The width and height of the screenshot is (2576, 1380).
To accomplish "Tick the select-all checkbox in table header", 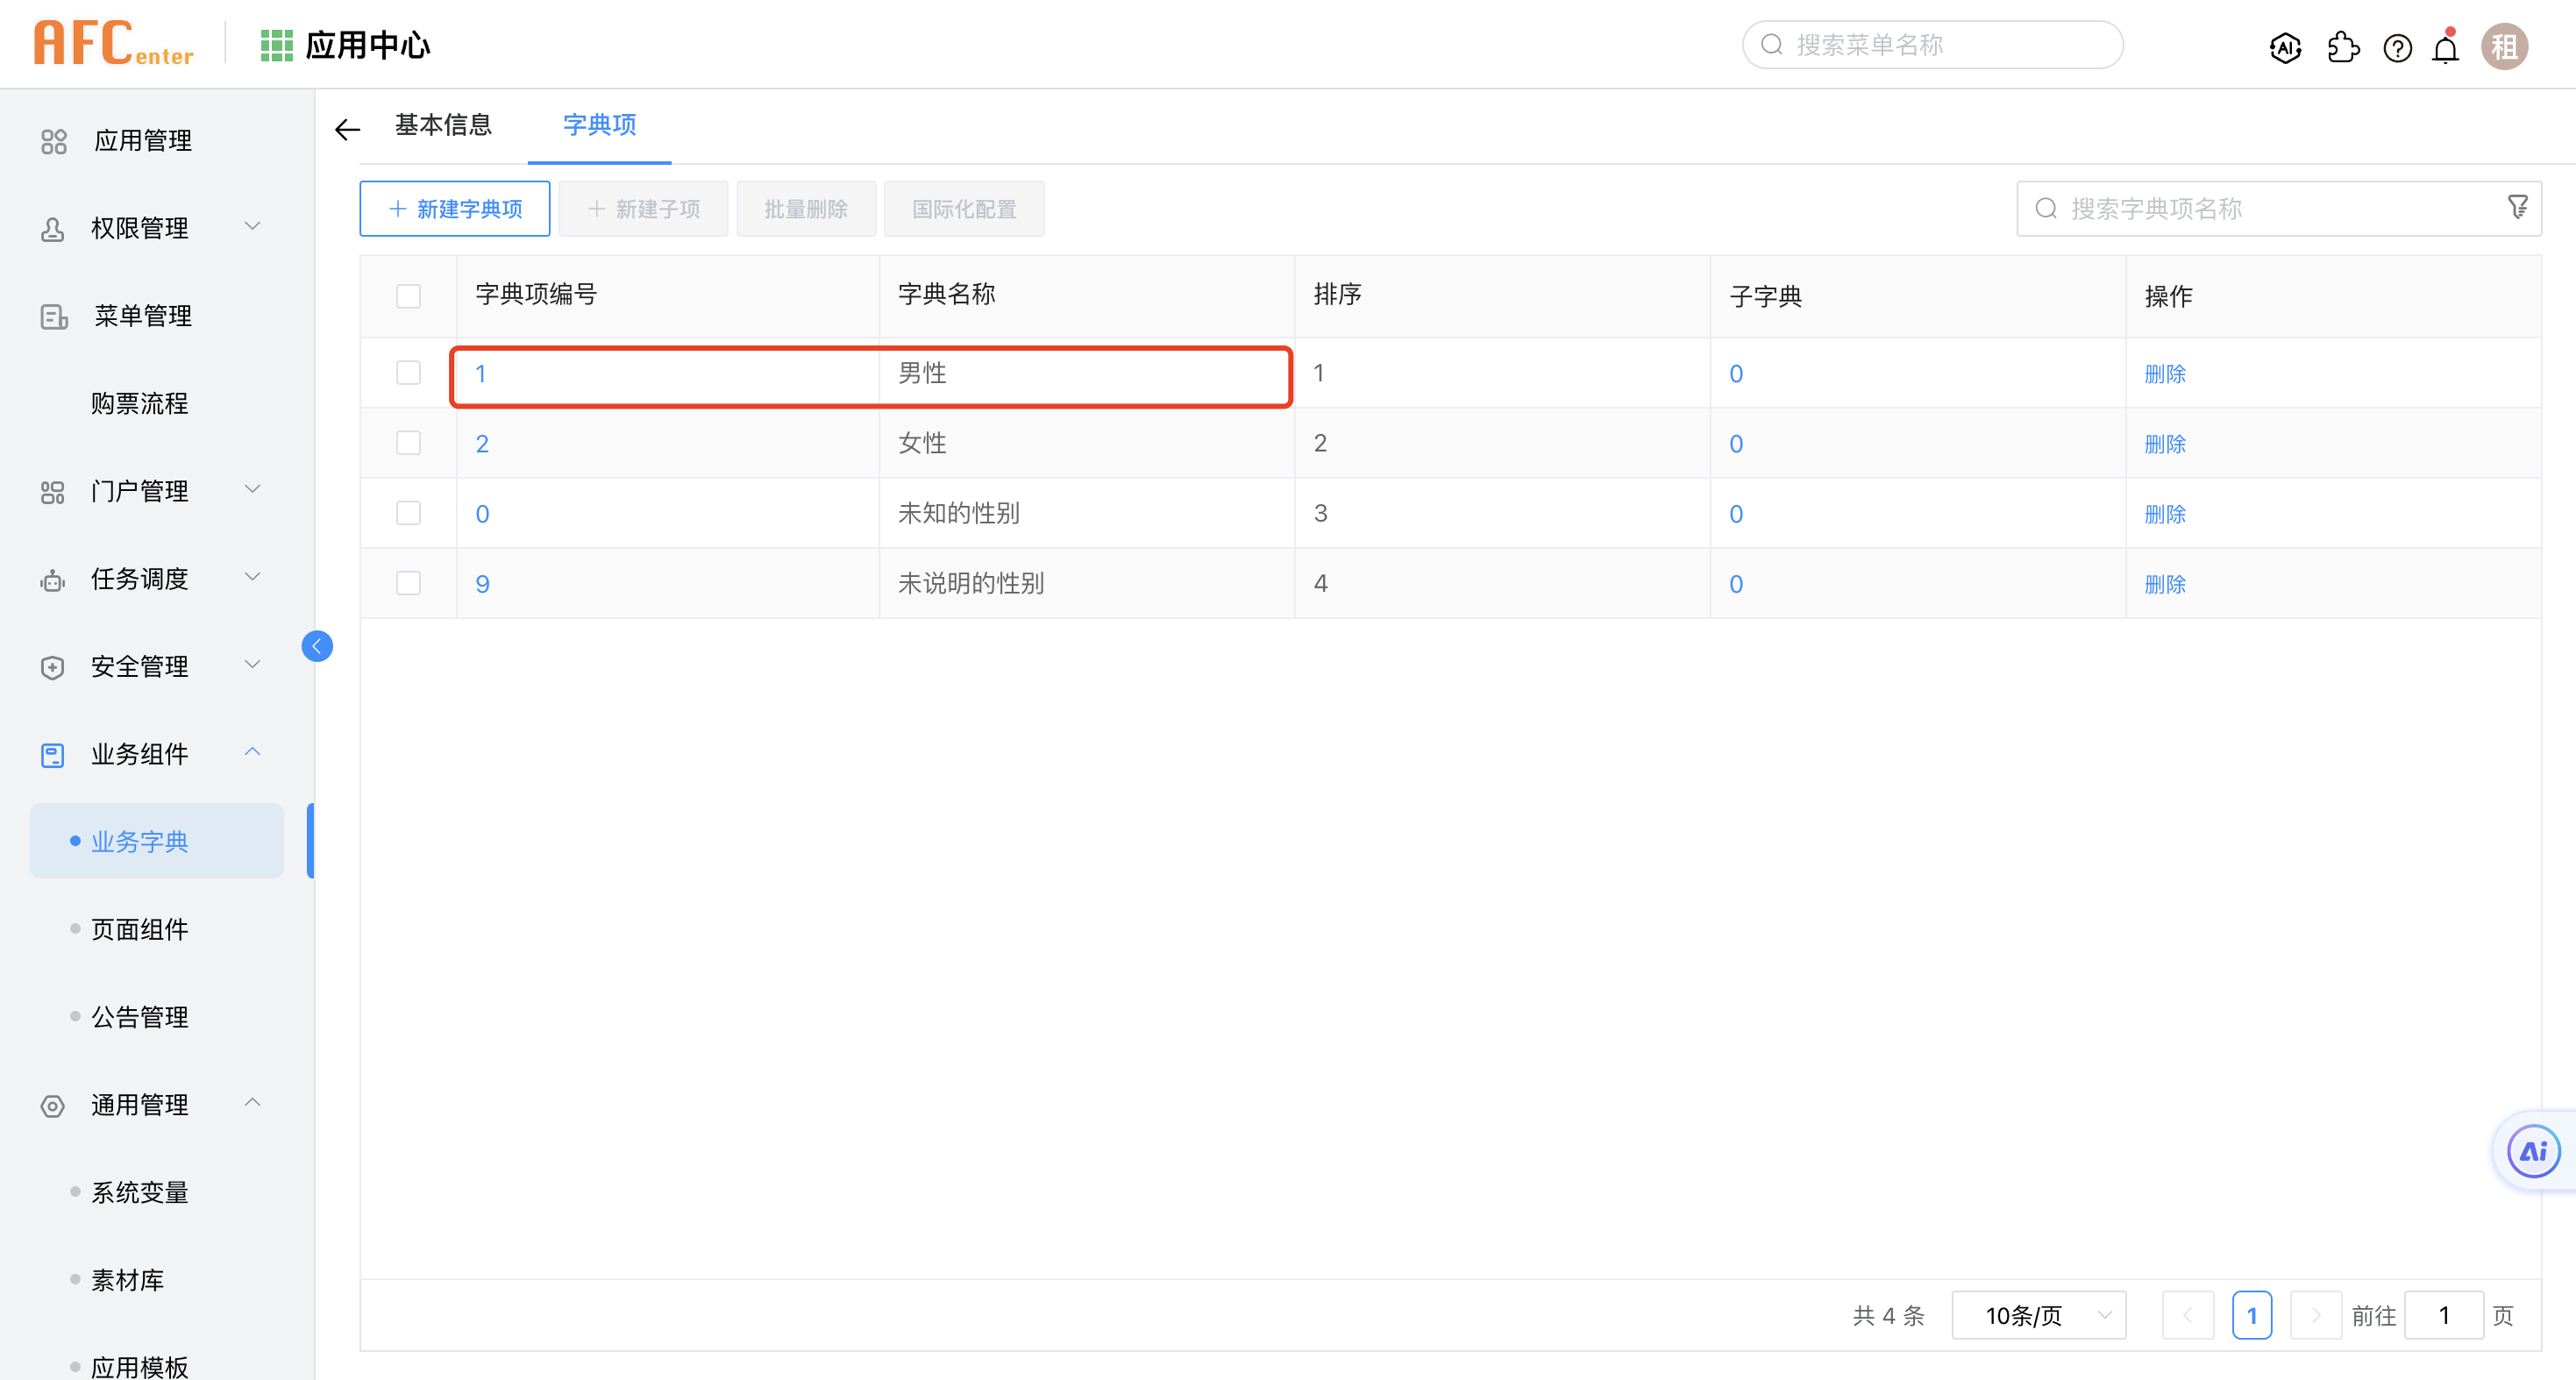I will 408,296.
